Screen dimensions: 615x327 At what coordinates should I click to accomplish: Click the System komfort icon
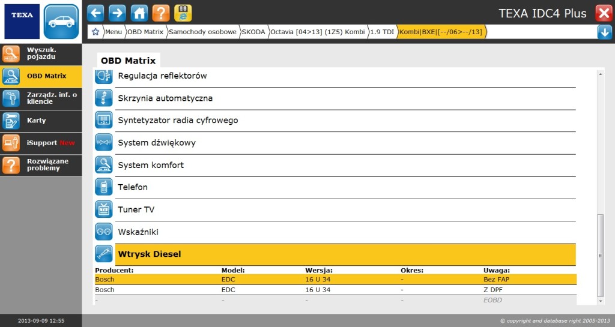coord(103,165)
